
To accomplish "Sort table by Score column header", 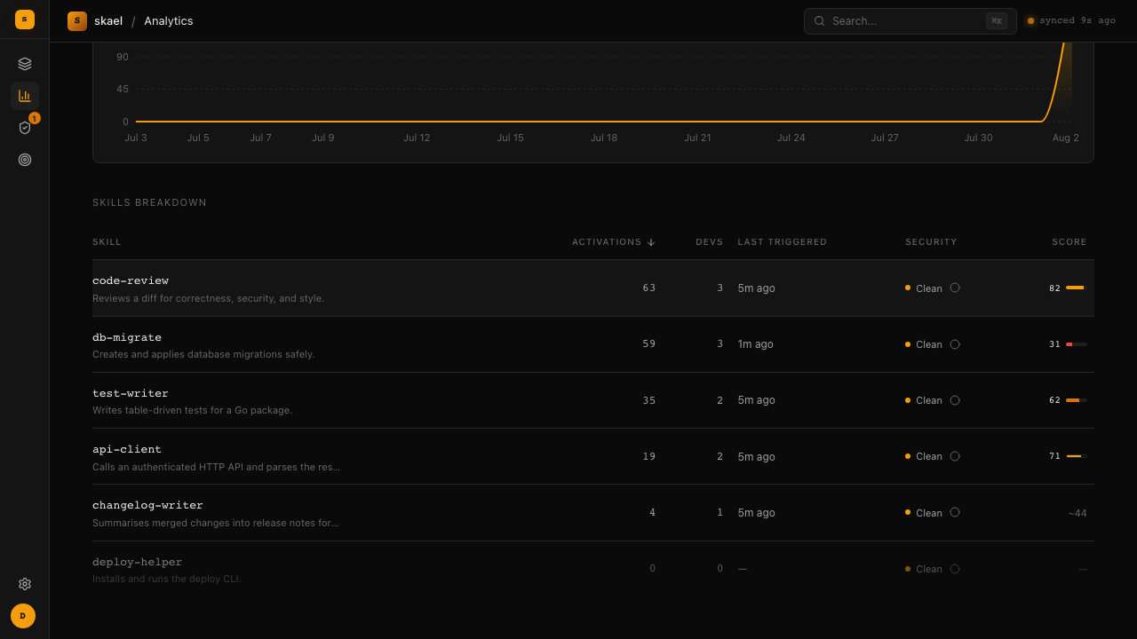I will click(1069, 242).
